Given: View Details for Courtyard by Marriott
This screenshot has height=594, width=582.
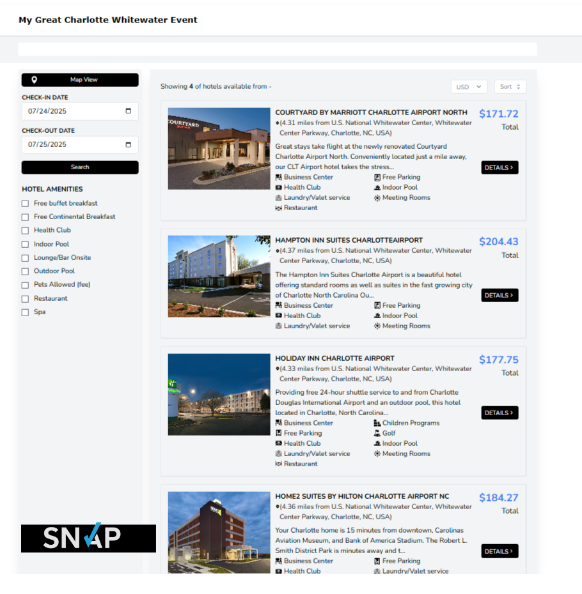Looking at the screenshot, I should [499, 167].
